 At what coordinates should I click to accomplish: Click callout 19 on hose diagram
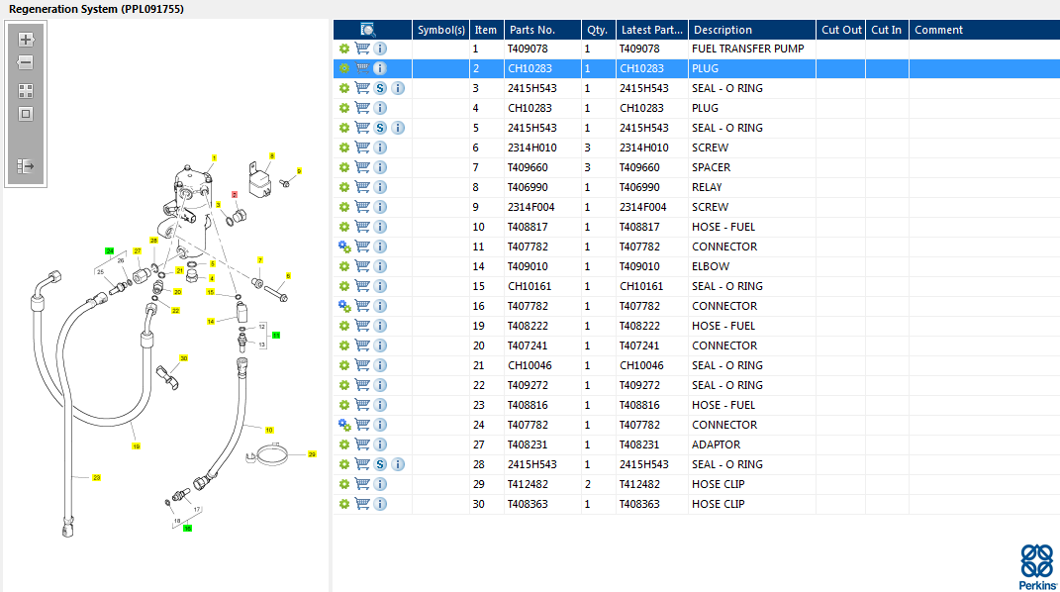pyautogui.click(x=136, y=446)
